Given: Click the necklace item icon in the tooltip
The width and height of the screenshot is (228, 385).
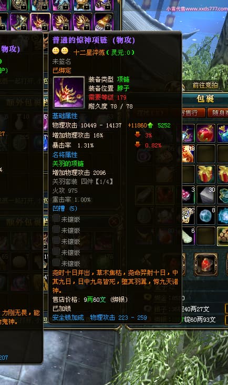Looking at the screenshot, I should 69,92.
